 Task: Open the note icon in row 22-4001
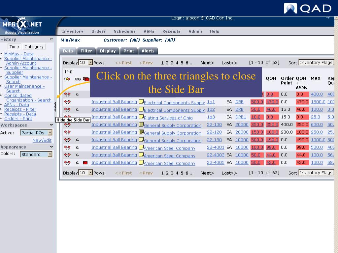click(141, 147)
